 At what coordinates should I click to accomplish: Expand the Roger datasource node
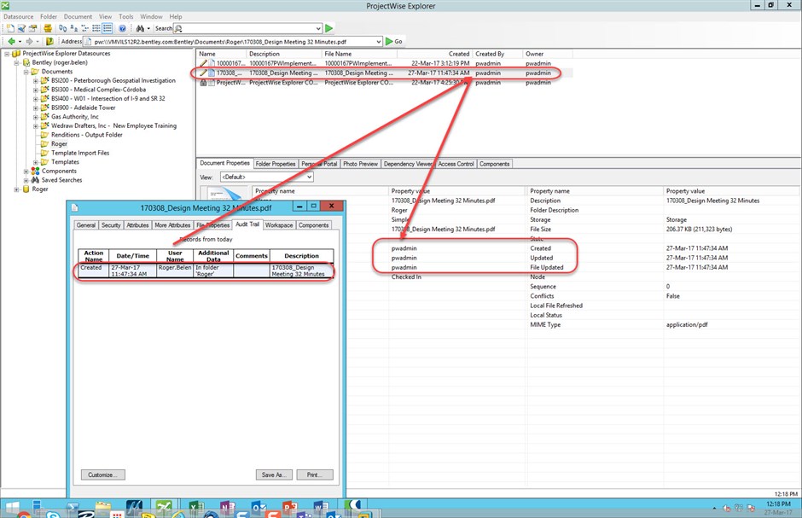(x=17, y=189)
